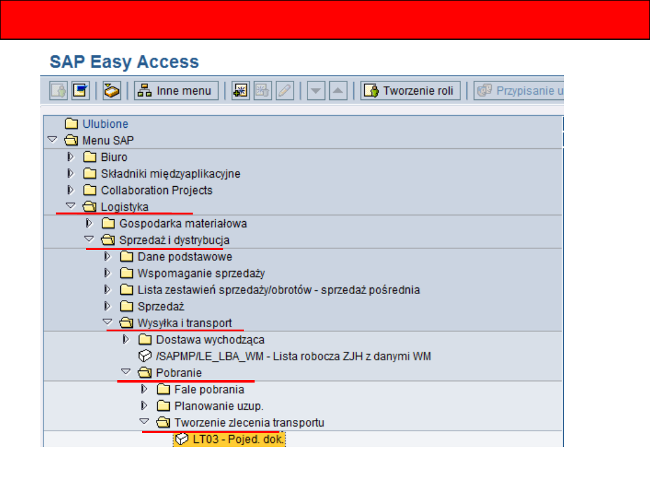
Task: Click the SAP Business Workplace icon
Action: [x=112, y=91]
